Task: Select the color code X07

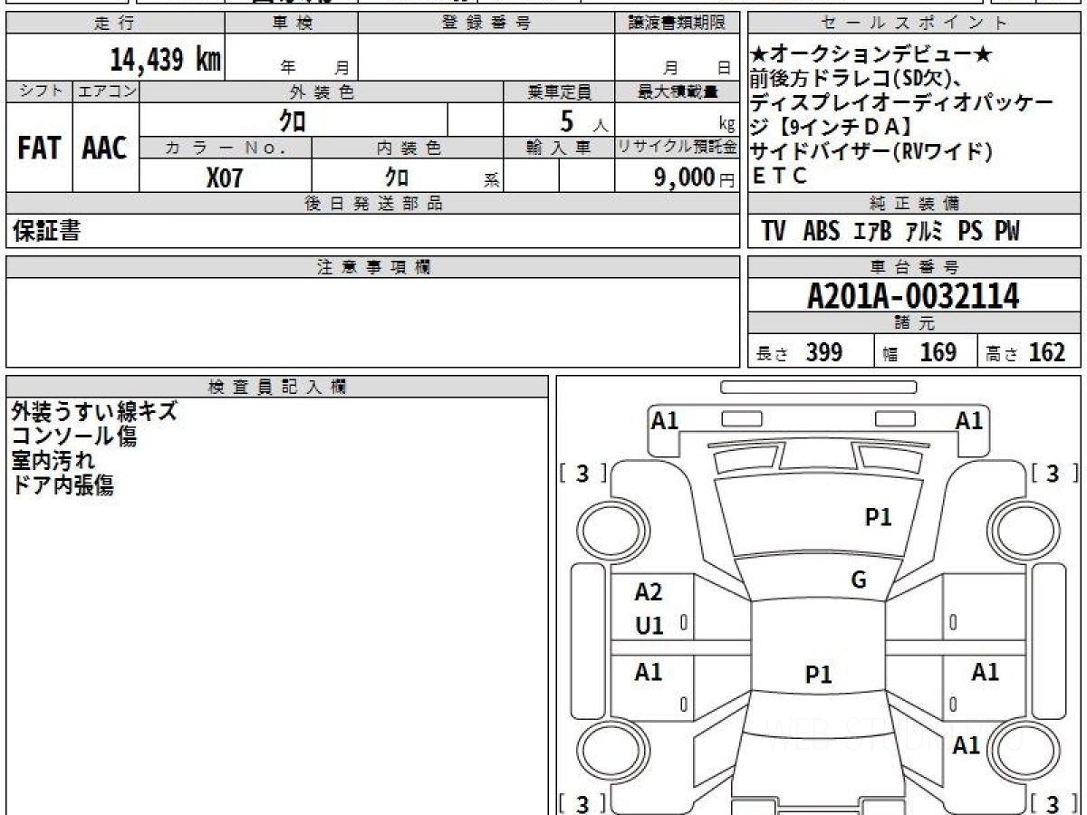Action: [x=225, y=177]
